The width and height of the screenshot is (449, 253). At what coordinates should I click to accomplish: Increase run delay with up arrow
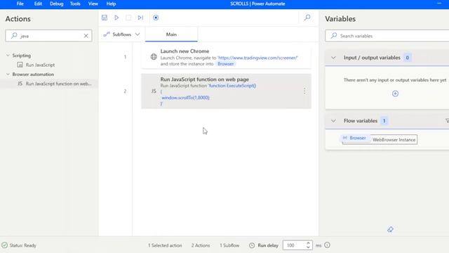308,243
